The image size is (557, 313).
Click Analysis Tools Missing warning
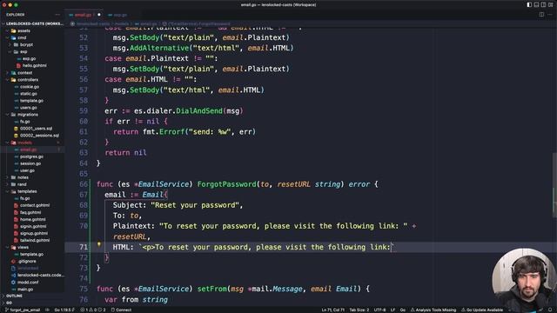tap(433, 310)
